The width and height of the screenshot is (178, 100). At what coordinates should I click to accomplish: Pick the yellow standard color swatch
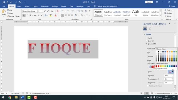click(x=163, y=66)
